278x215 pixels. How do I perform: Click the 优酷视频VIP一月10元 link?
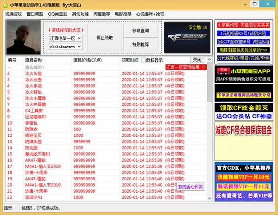[244, 177]
